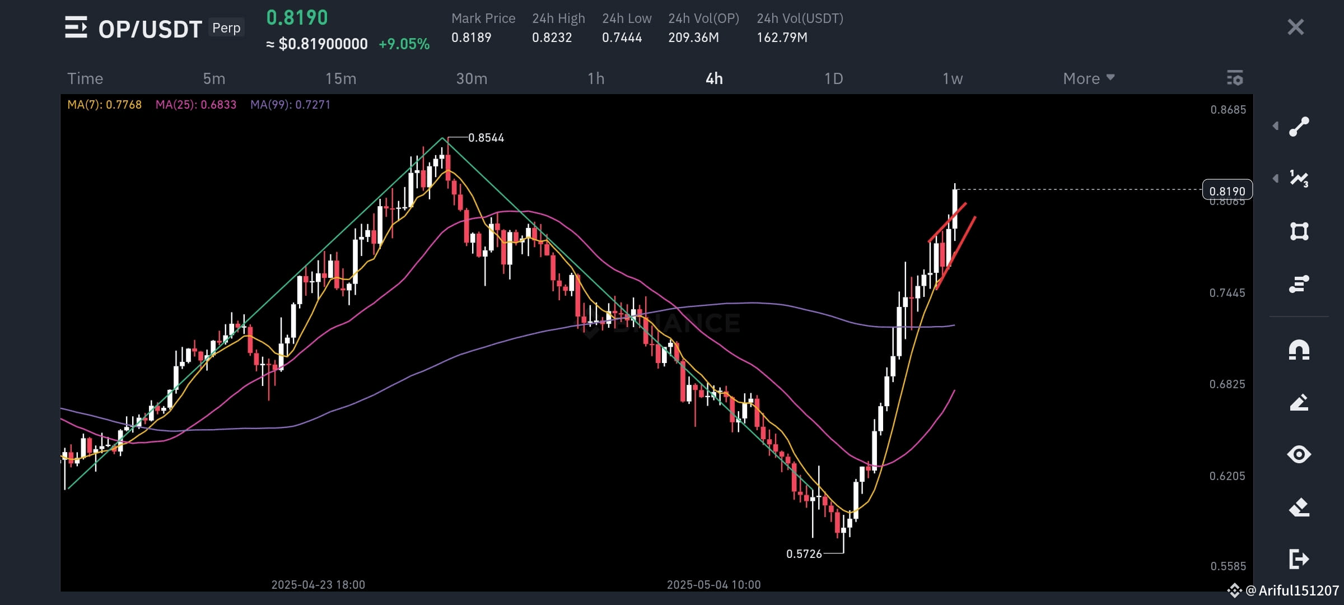Click the Perp contract label
Viewport: 1344px width, 605px height.
[226, 27]
